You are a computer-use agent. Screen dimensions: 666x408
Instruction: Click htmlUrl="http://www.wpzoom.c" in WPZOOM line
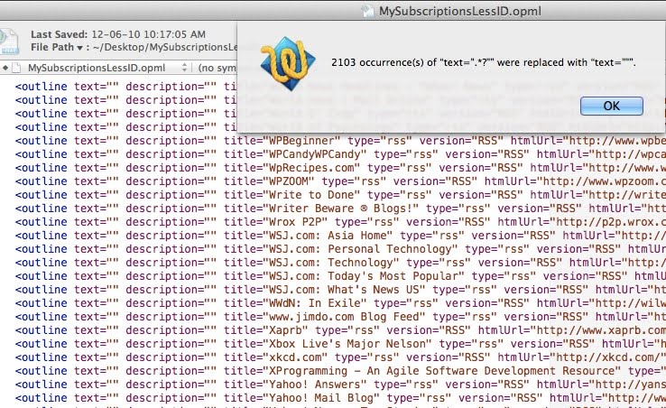(575, 181)
